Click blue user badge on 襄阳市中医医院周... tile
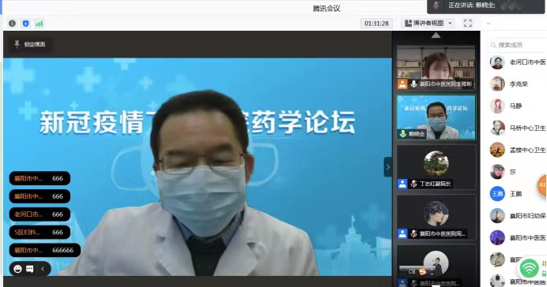 402,233
